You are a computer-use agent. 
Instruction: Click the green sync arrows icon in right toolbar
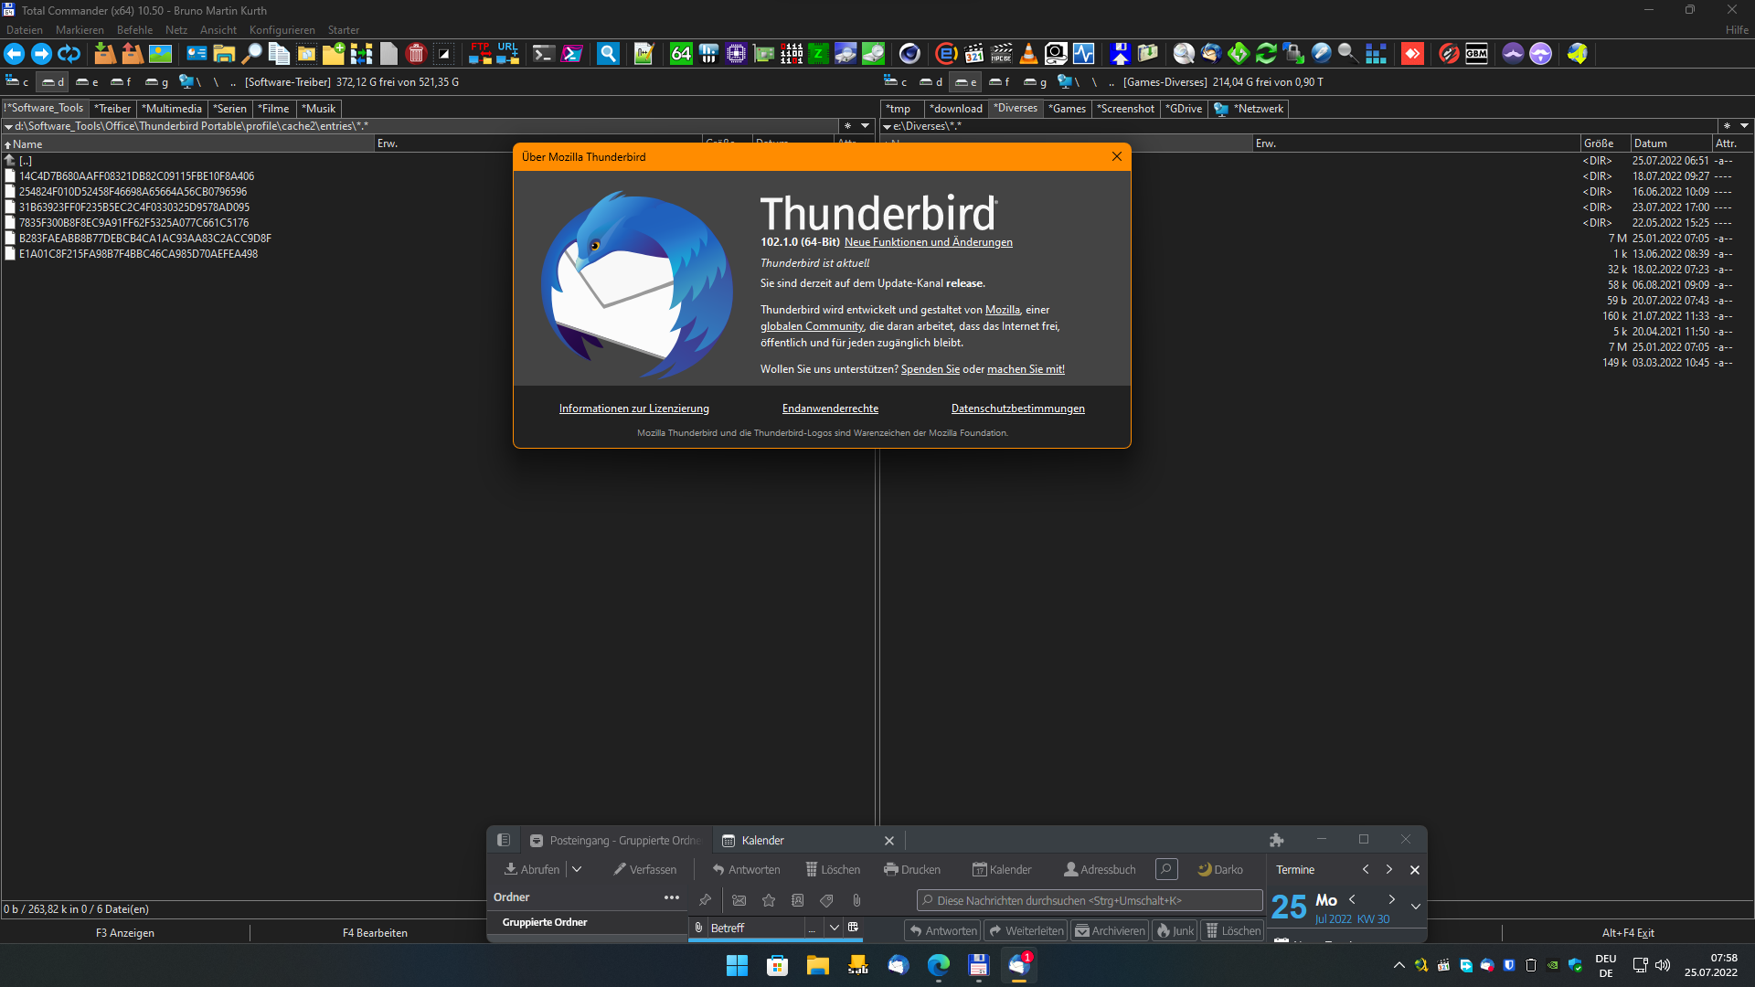pyautogui.click(x=1266, y=54)
